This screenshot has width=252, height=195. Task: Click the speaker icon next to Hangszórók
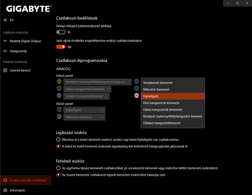(5, 51)
